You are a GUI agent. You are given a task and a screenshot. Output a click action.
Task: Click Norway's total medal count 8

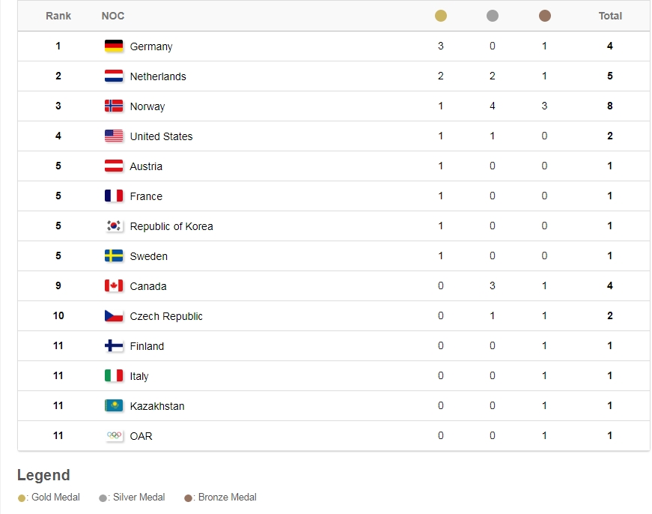610,106
